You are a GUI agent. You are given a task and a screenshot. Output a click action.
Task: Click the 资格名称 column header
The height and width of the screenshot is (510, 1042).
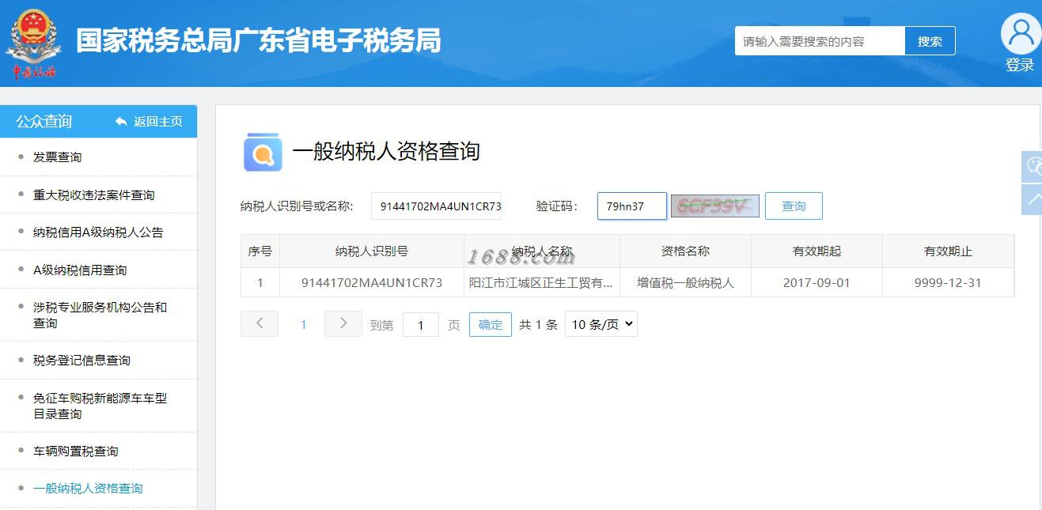pos(685,251)
